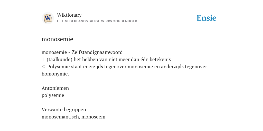Select the related term monosemantisch

[61, 117]
